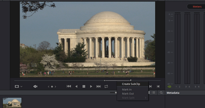Choose Mark In menu entry

pyautogui.click(x=127, y=89)
